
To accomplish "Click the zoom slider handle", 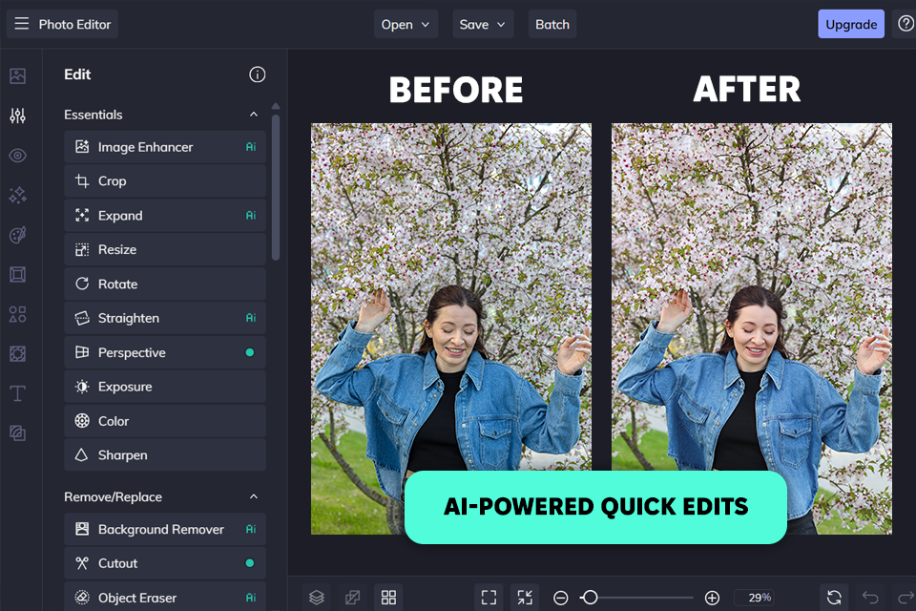I will [590, 597].
